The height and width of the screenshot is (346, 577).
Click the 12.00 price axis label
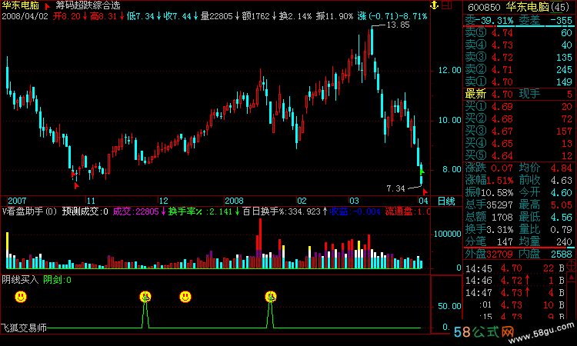pyautogui.click(x=449, y=70)
